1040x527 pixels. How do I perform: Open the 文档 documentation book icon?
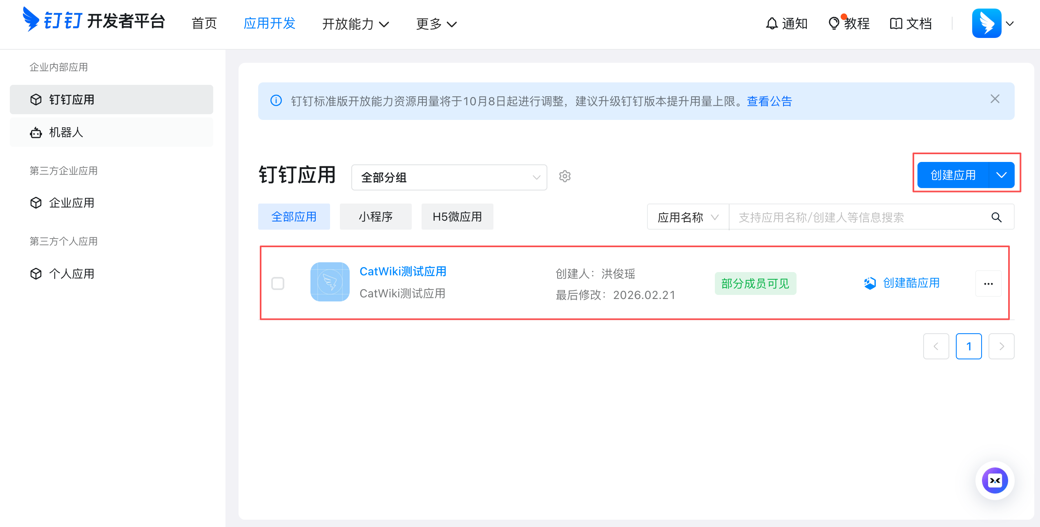(x=895, y=24)
